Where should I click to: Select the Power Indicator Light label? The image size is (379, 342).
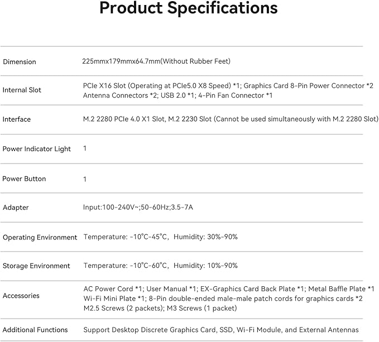(x=36, y=149)
